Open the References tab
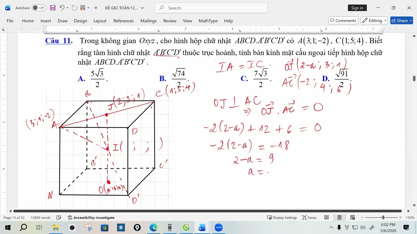 coord(123,21)
